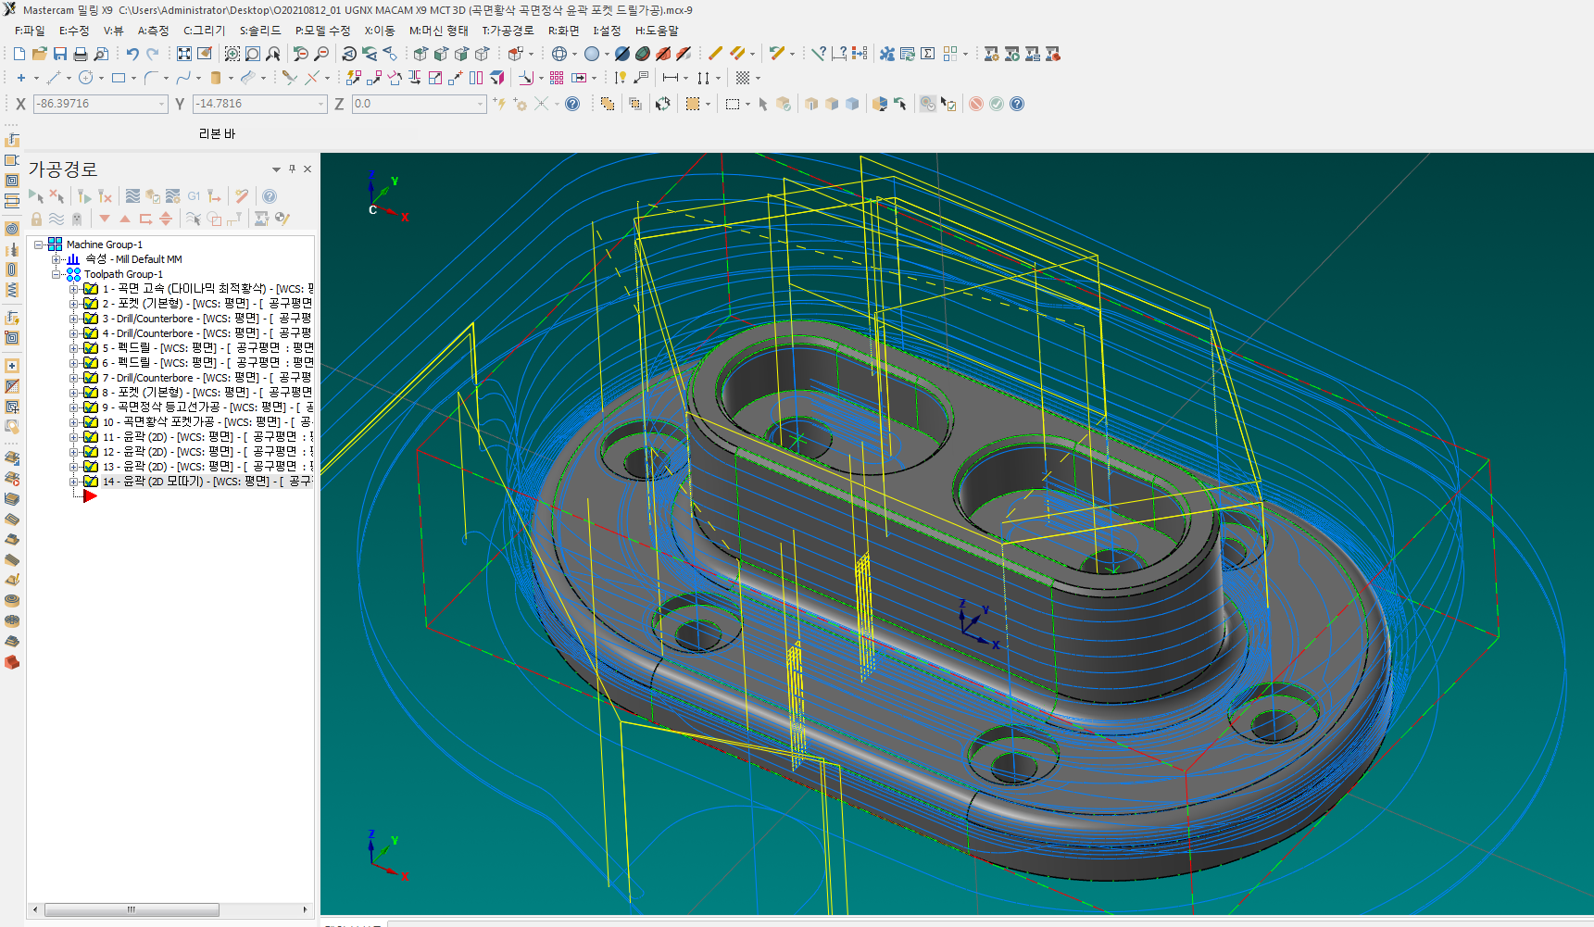Expand the 속성 - Mill Default MM node

click(56, 259)
